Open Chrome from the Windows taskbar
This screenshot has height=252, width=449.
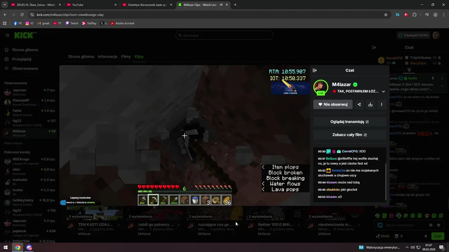click(x=18, y=247)
